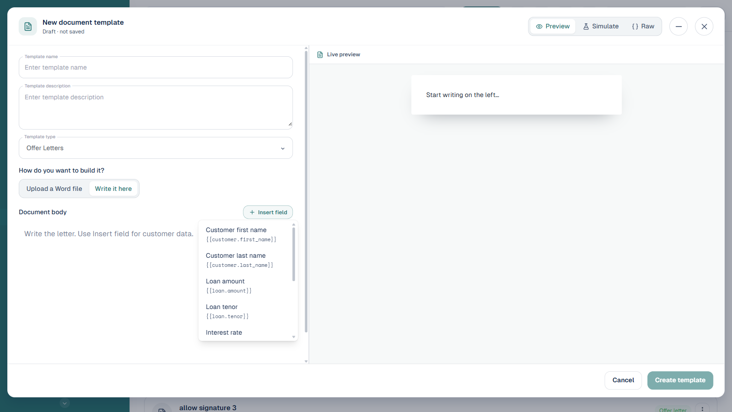
Task: Switch to Raw view
Action: point(643,27)
